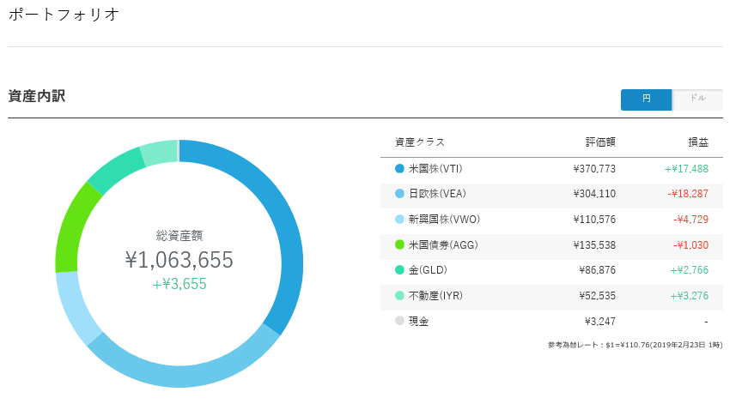The height and width of the screenshot is (404, 748).
Task: Click the bright green AGG donut segment
Action: pyautogui.click(x=74, y=227)
